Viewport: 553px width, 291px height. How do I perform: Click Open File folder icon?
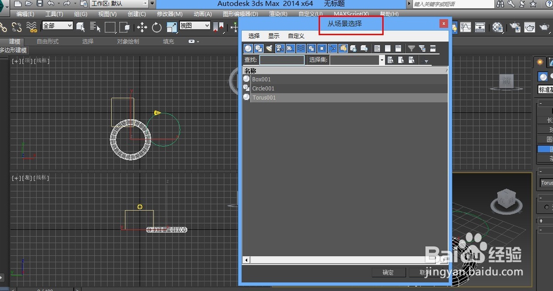point(29,4)
